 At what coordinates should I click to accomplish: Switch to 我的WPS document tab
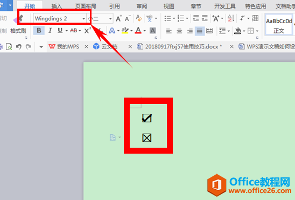click(x=64, y=46)
